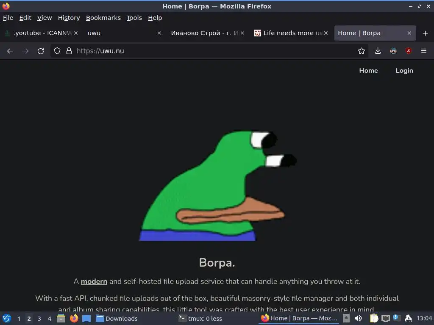
Task: Close the Home | Borpa tab
Action: [409, 33]
